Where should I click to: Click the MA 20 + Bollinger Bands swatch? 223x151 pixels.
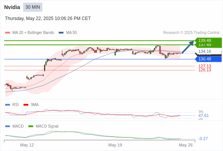coord(8,33)
